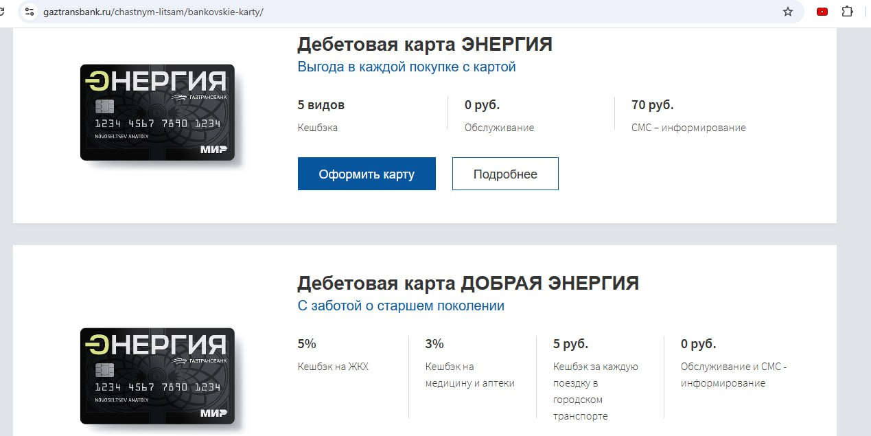
Task: Click the МИР logo on the first ЭНЕРГИЯ card
Action: pos(213,149)
